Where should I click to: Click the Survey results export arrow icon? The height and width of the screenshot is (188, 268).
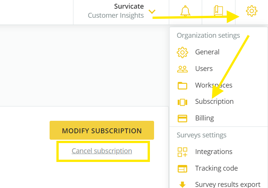182,185
